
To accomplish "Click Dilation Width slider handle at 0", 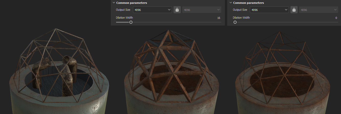I will tap(235, 22).
